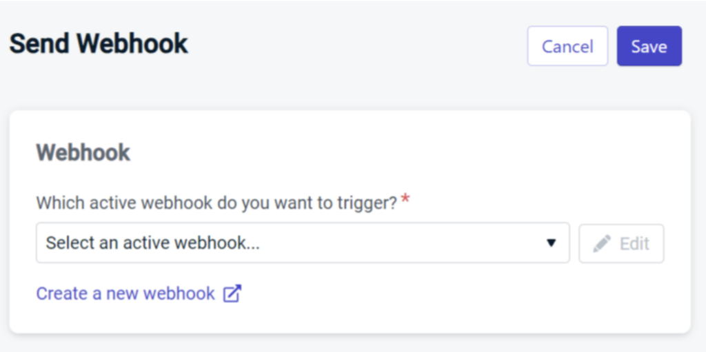Dismiss changes with the white Cancel button

[567, 46]
